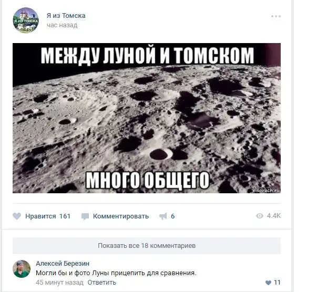Open the Moon meme image
Viewport: 317px width, 292px height.
[x=147, y=118]
